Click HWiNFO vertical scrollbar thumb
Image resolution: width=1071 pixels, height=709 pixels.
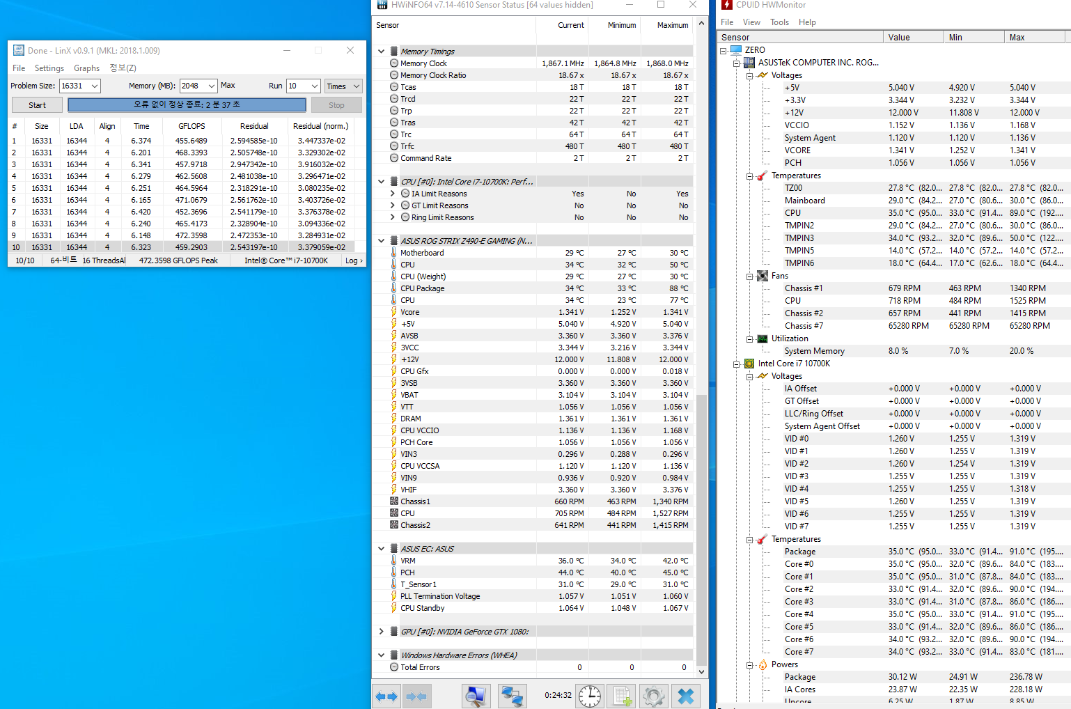coord(701,529)
